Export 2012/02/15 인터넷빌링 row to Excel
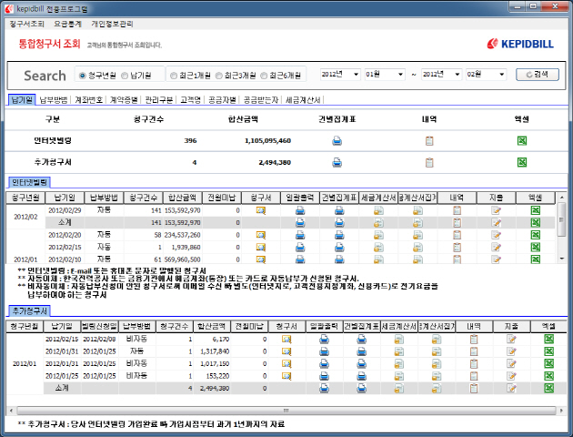Viewport: 573px width, 437px height. (536, 248)
